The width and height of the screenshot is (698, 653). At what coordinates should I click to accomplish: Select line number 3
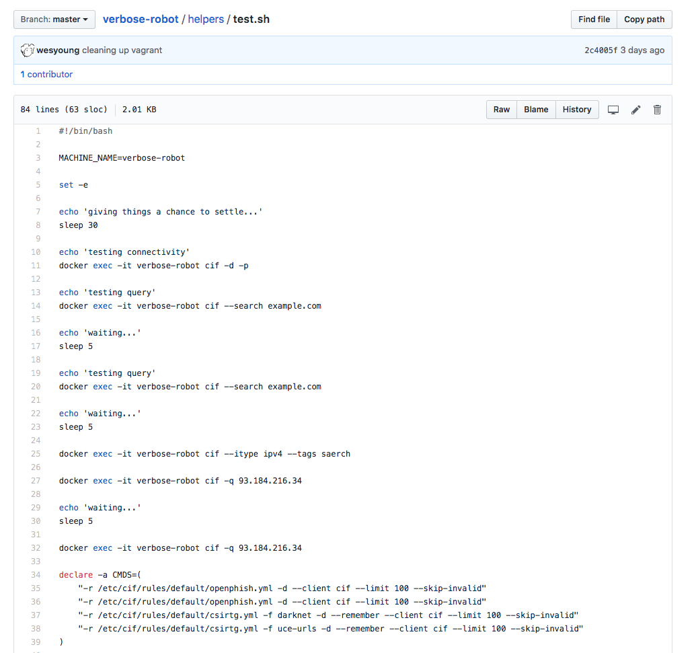click(x=38, y=158)
